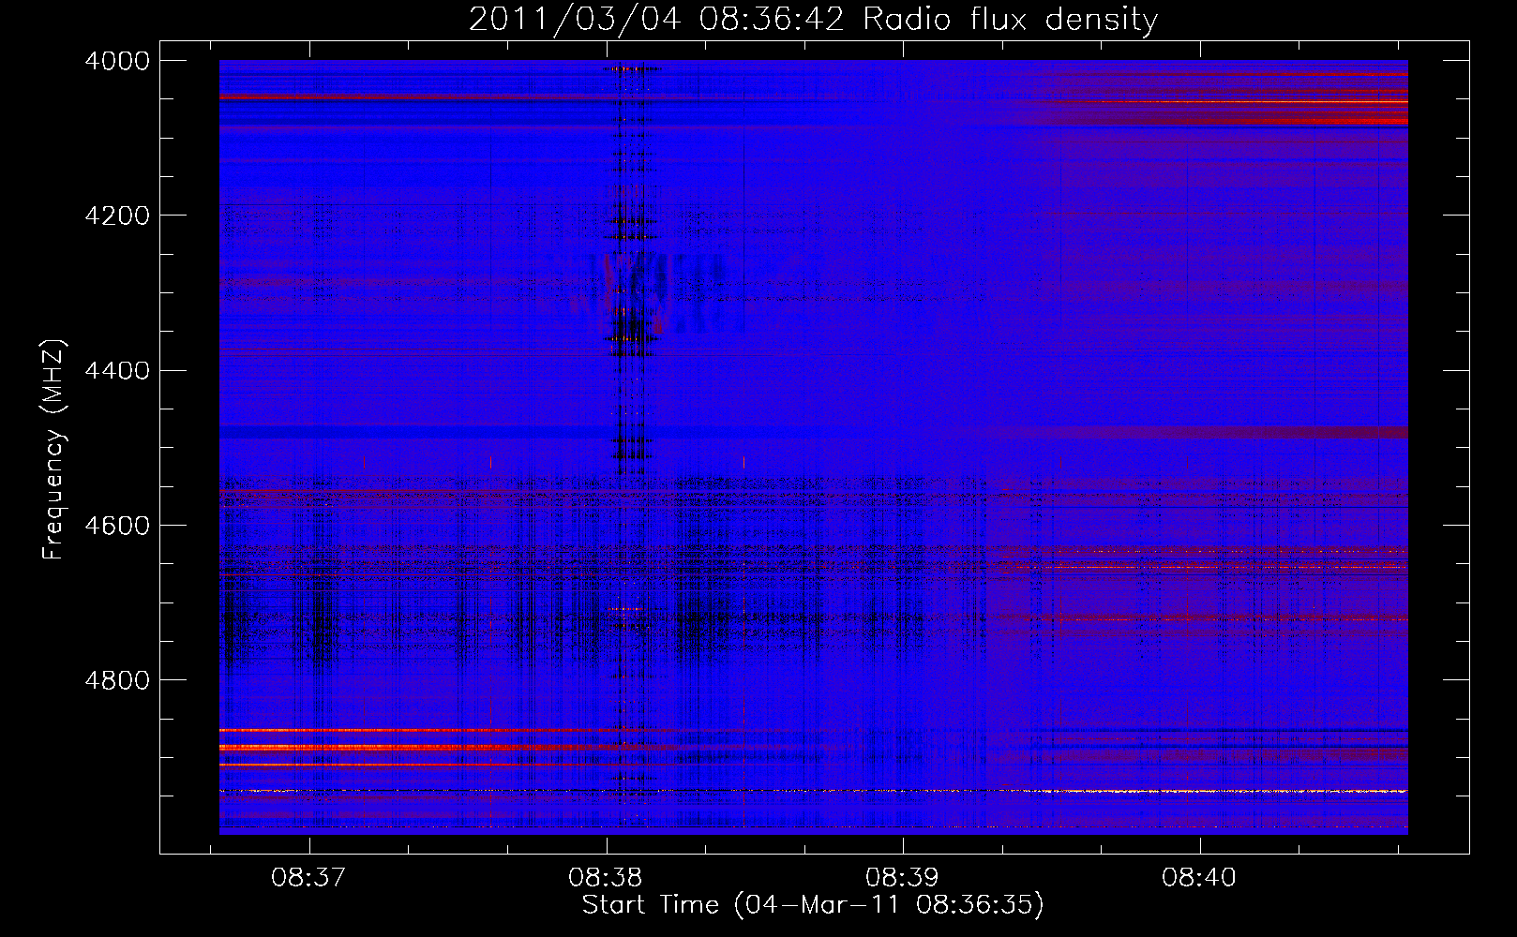
Task: Click the 08:40 time tick label
Action: [1199, 877]
